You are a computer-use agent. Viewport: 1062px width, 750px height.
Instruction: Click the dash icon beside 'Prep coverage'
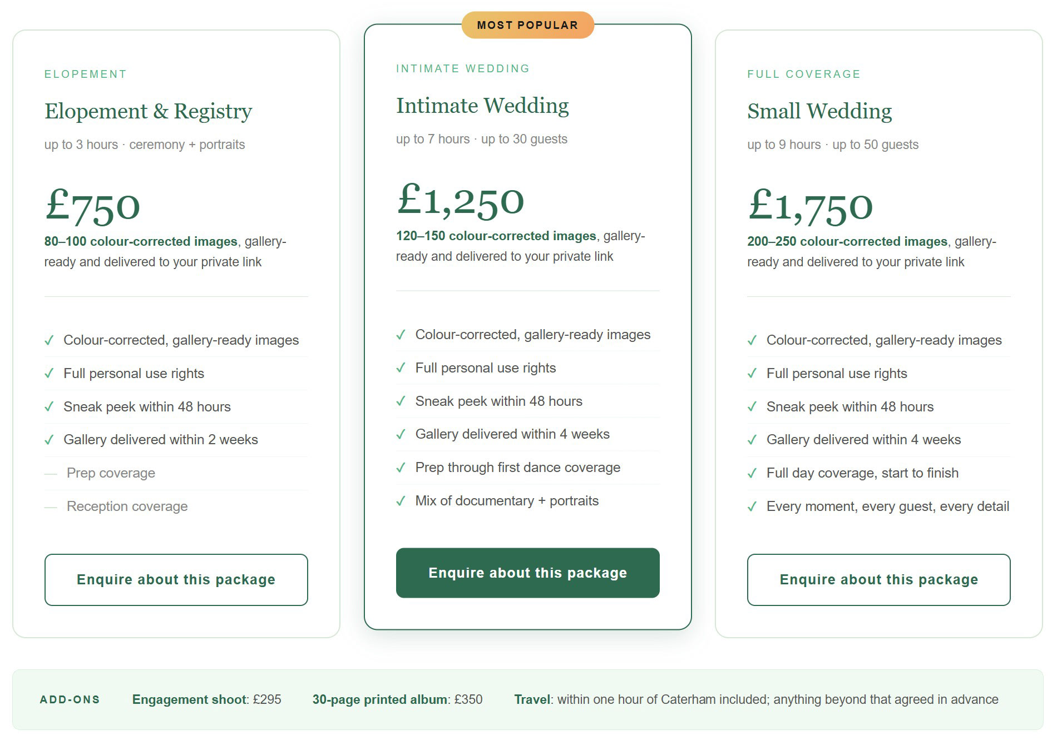[x=51, y=474]
